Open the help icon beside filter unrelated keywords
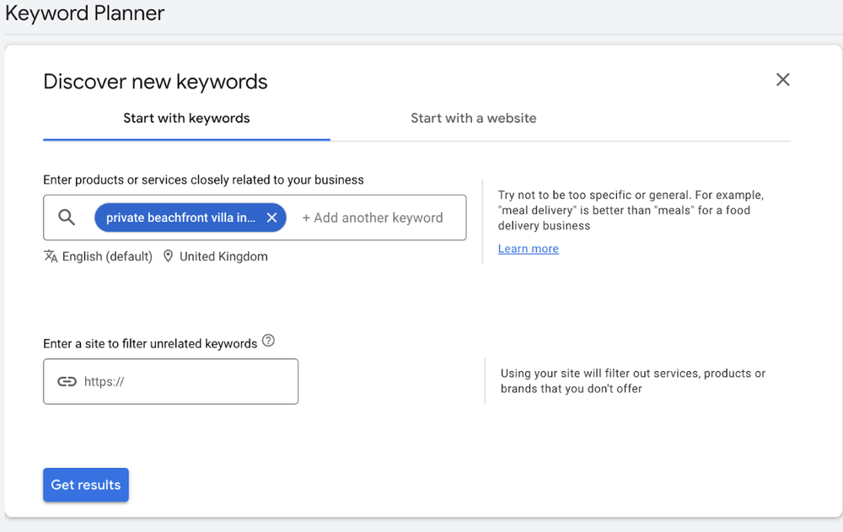The height and width of the screenshot is (532, 843). point(268,341)
